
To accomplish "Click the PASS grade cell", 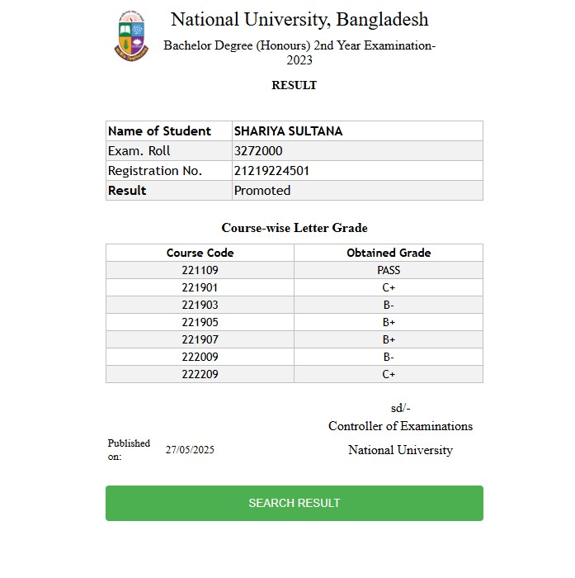I will (x=389, y=270).
